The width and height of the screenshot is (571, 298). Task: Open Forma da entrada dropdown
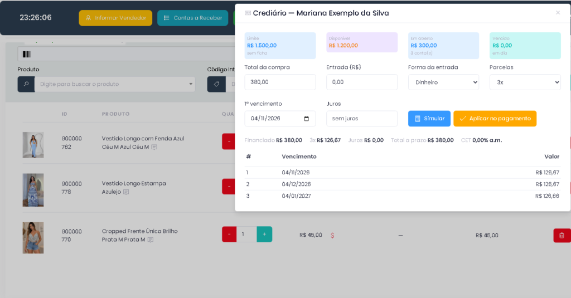443,82
